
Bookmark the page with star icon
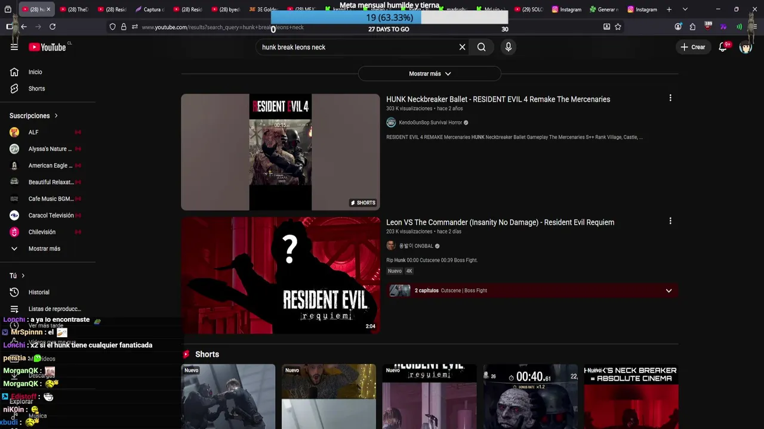pyautogui.click(x=618, y=27)
